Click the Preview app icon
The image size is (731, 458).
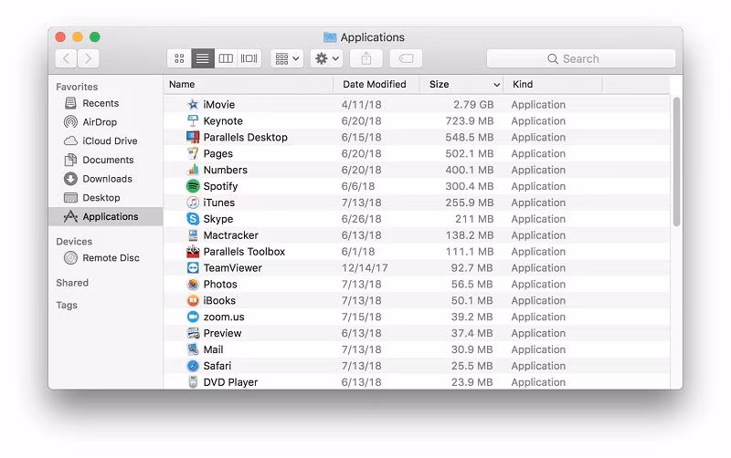(x=193, y=333)
